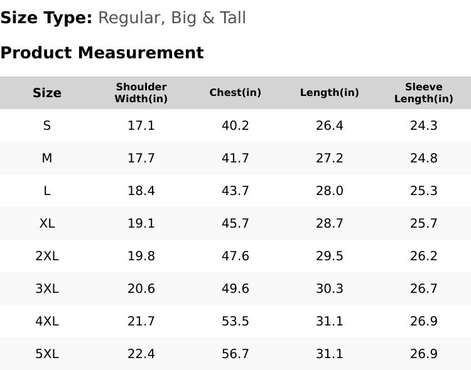
Task: Select the Chest(in) column header
Action: (235, 93)
